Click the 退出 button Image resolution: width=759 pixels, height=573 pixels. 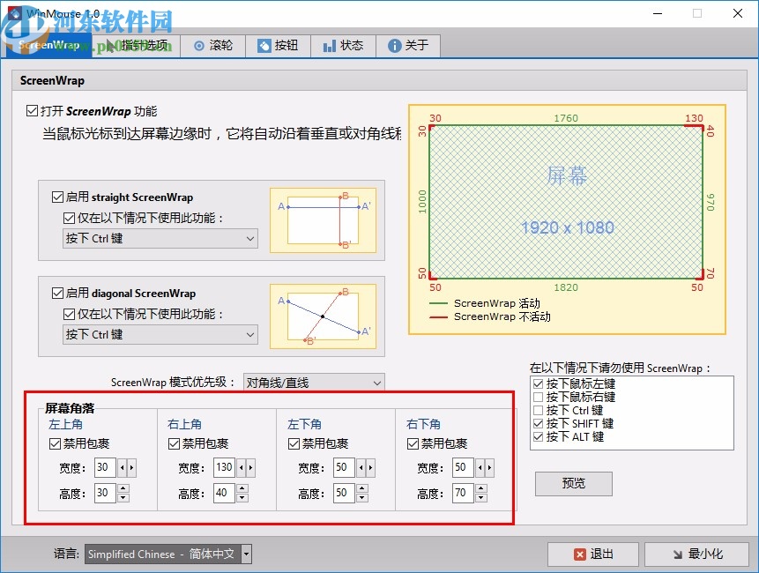click(x=593, y=554)
